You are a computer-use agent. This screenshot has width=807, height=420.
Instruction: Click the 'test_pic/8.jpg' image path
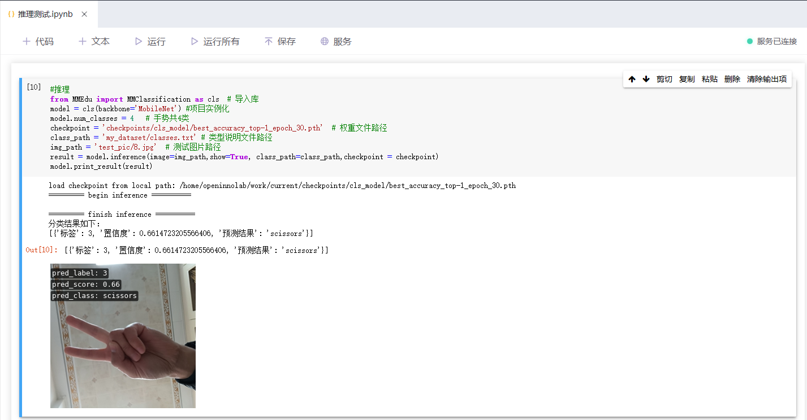[126, 147]
